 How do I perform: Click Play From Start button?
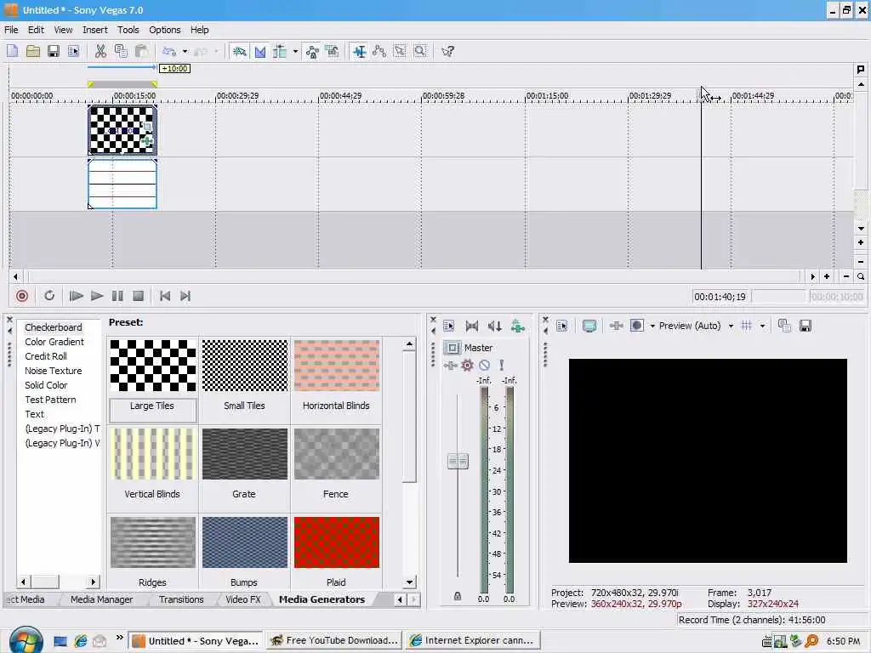[x=76, y=296]
